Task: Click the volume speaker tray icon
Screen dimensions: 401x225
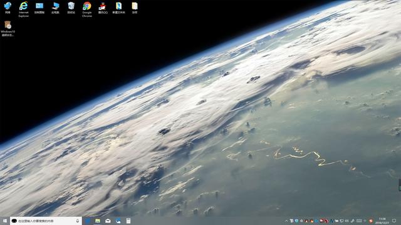Action: (x=346, y=221)
